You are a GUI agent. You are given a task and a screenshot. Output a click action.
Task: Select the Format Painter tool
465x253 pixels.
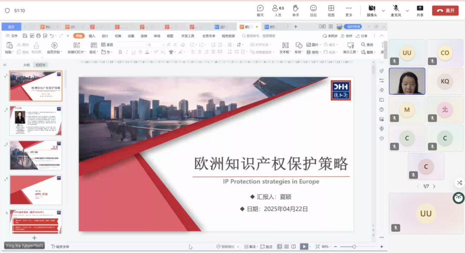36,48
